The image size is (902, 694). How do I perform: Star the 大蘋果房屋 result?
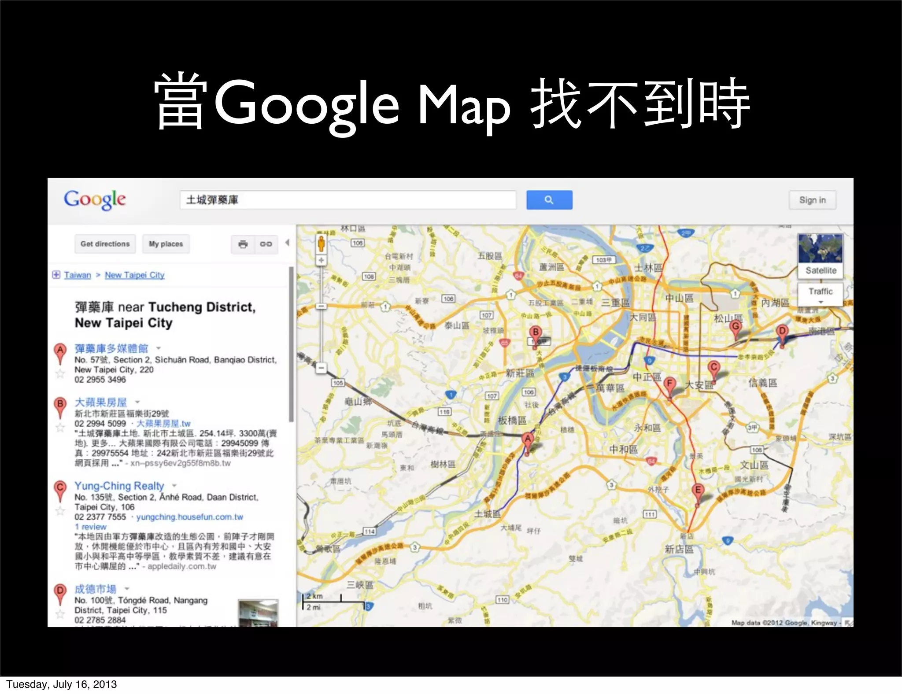point(60,428)
